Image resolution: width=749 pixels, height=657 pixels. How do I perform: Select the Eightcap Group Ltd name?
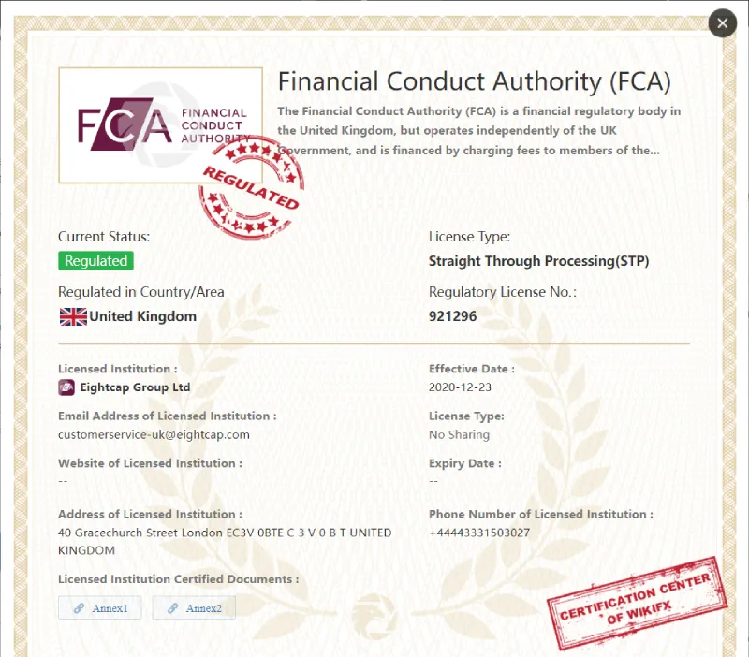(135, 387)
